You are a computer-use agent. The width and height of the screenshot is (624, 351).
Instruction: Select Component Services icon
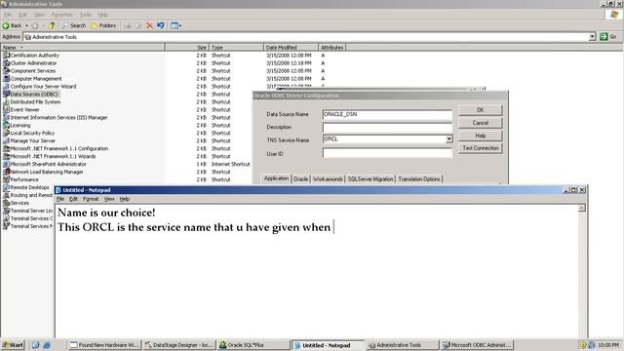(x=6, y=71)
